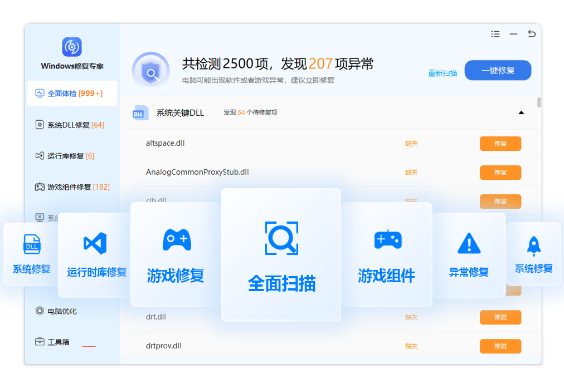Click 修复 button for altspace.dll
Viewport: 564px width, 374px height.
500,144
